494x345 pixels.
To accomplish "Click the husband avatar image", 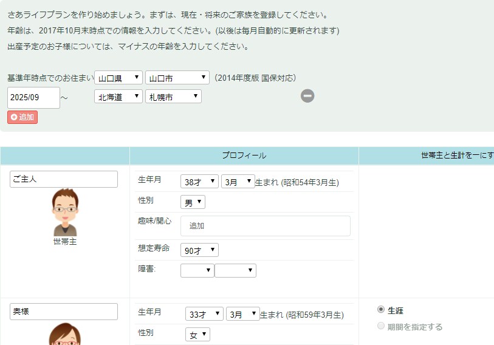I will 65,212.
